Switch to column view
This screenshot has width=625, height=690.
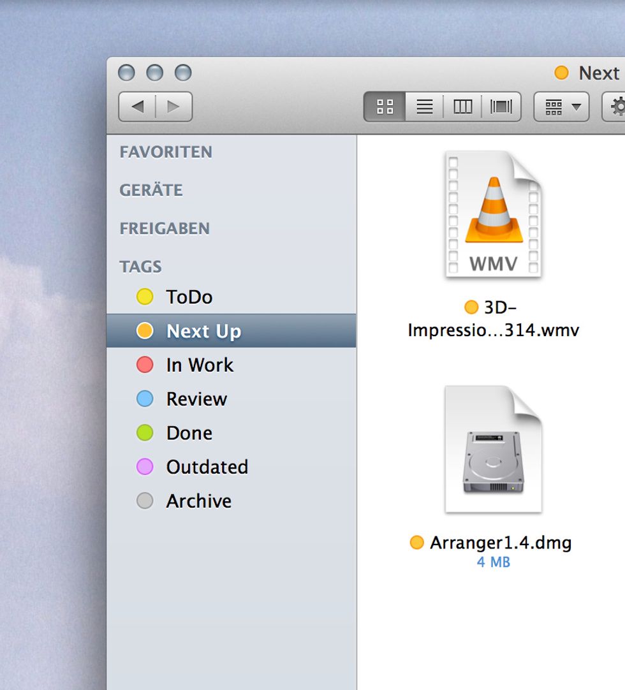462,106
